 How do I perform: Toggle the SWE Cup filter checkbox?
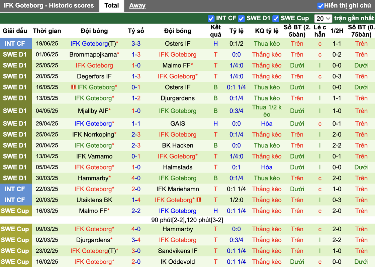(x=276, y=18)
